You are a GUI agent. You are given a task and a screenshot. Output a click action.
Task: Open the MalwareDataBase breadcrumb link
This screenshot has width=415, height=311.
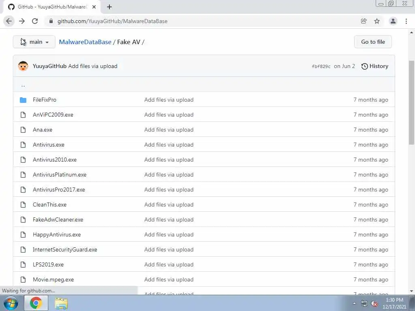85,42
